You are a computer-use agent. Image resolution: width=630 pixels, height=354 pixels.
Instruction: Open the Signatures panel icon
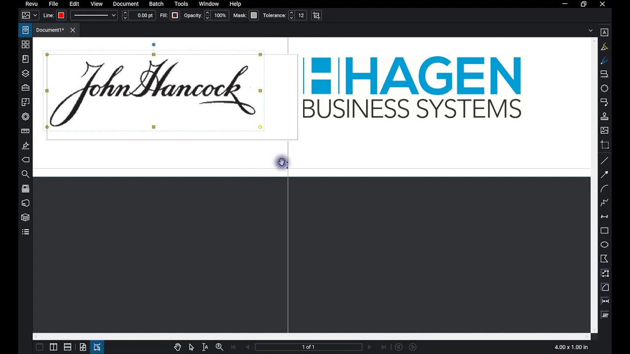pos(26,146)
